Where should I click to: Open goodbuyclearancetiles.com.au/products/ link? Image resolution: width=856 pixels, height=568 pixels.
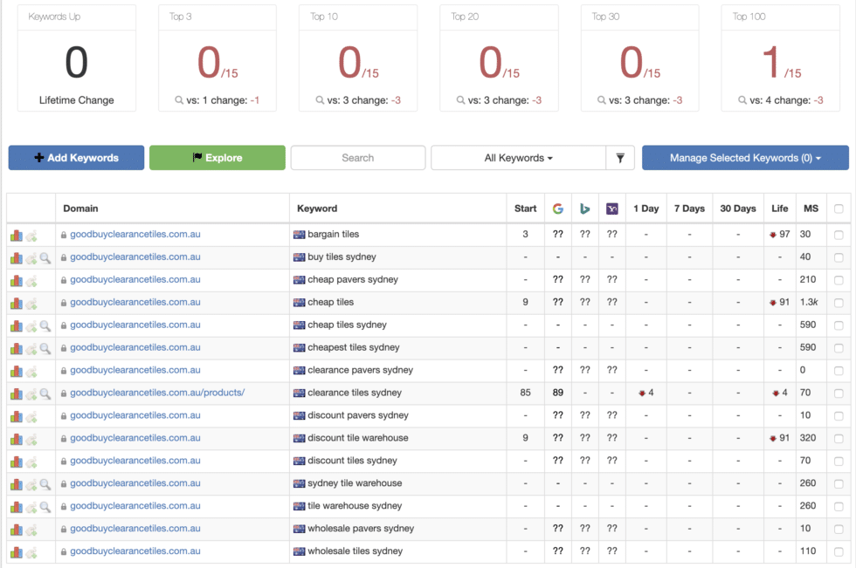[157, 393]
